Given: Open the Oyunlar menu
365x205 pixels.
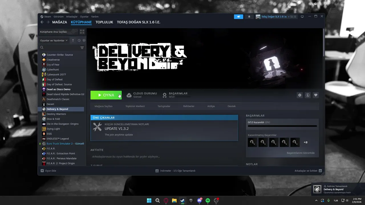Looking at the screenshot, I should tap(84, 17).
